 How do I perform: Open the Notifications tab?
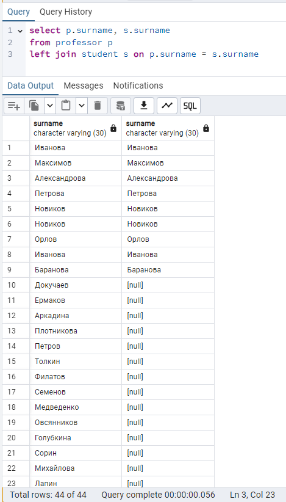pos(138,85)
